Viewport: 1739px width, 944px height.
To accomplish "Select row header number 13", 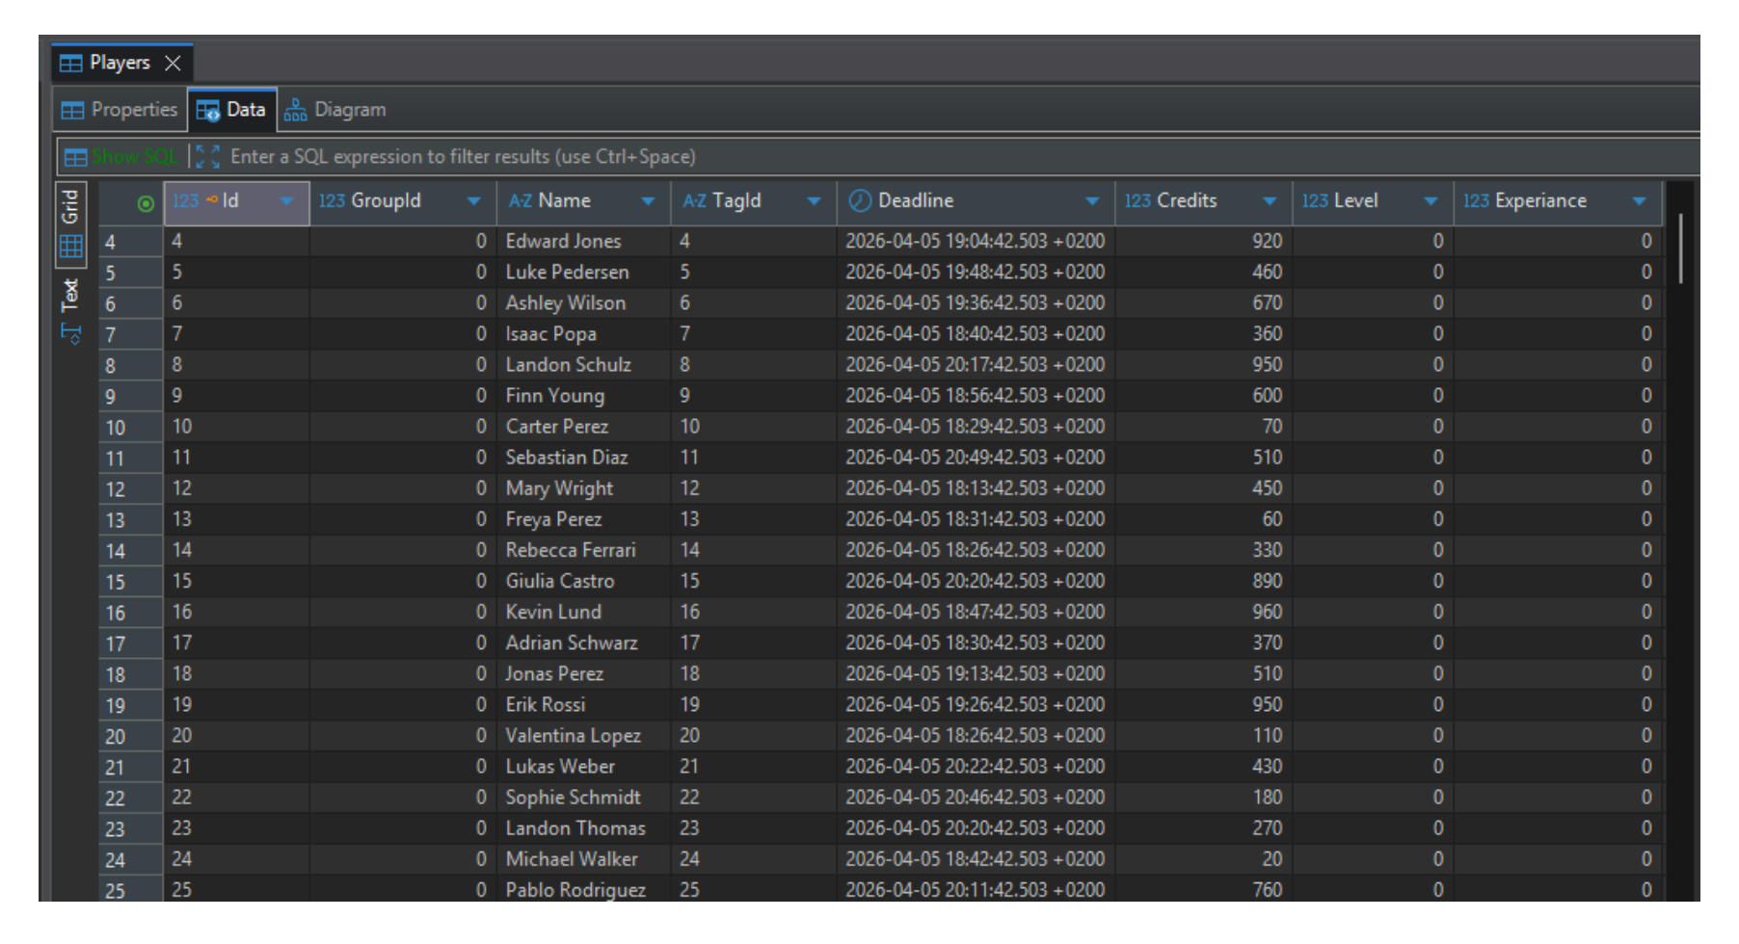I will tap(131, 520).
